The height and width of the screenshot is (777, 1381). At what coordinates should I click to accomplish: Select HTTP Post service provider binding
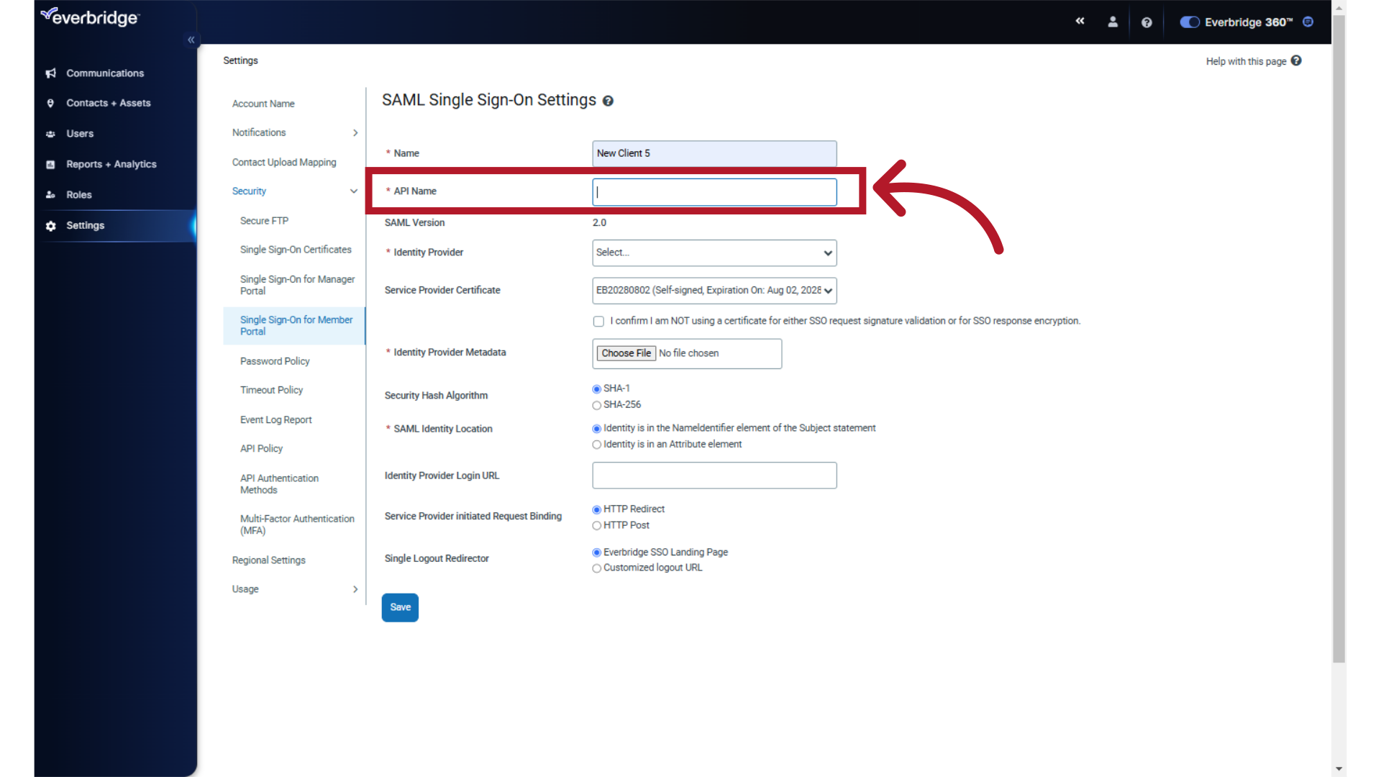(598, 526)
